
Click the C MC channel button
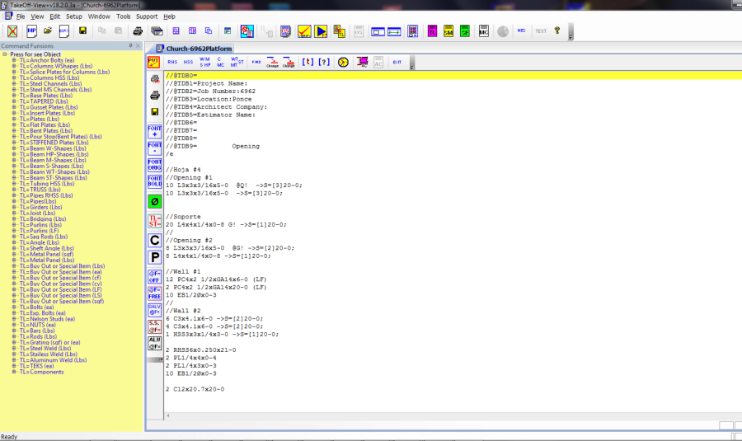pyautogui.click(x=220, y=62)
